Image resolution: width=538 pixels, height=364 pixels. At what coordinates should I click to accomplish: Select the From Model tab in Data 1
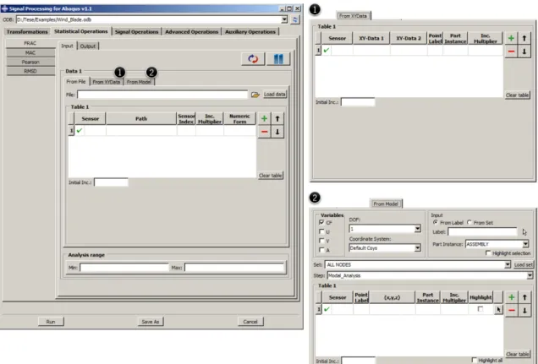pyautogui.click(x=139, y=82)
